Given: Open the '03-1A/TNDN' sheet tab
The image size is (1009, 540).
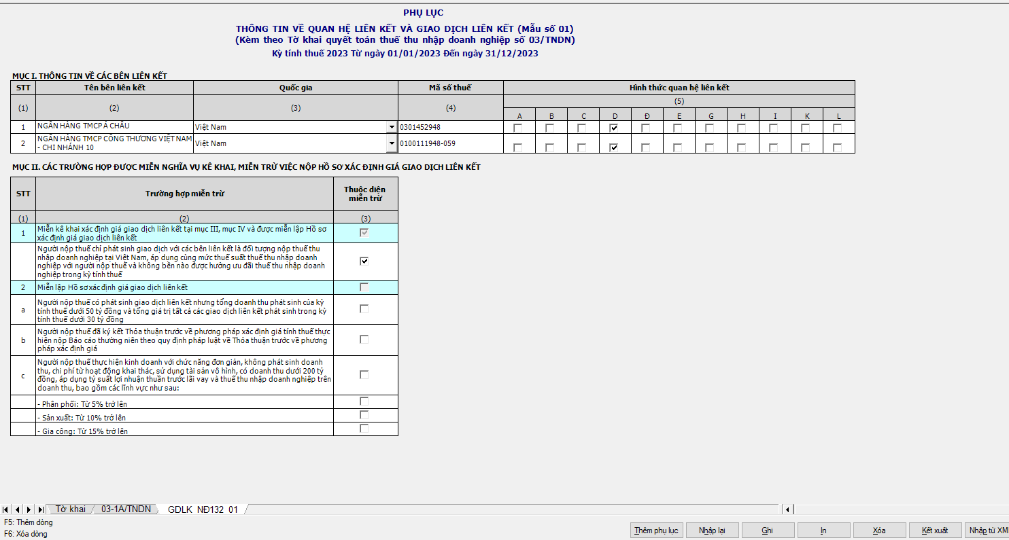Looking at the screenshot, I should [126, 509].
